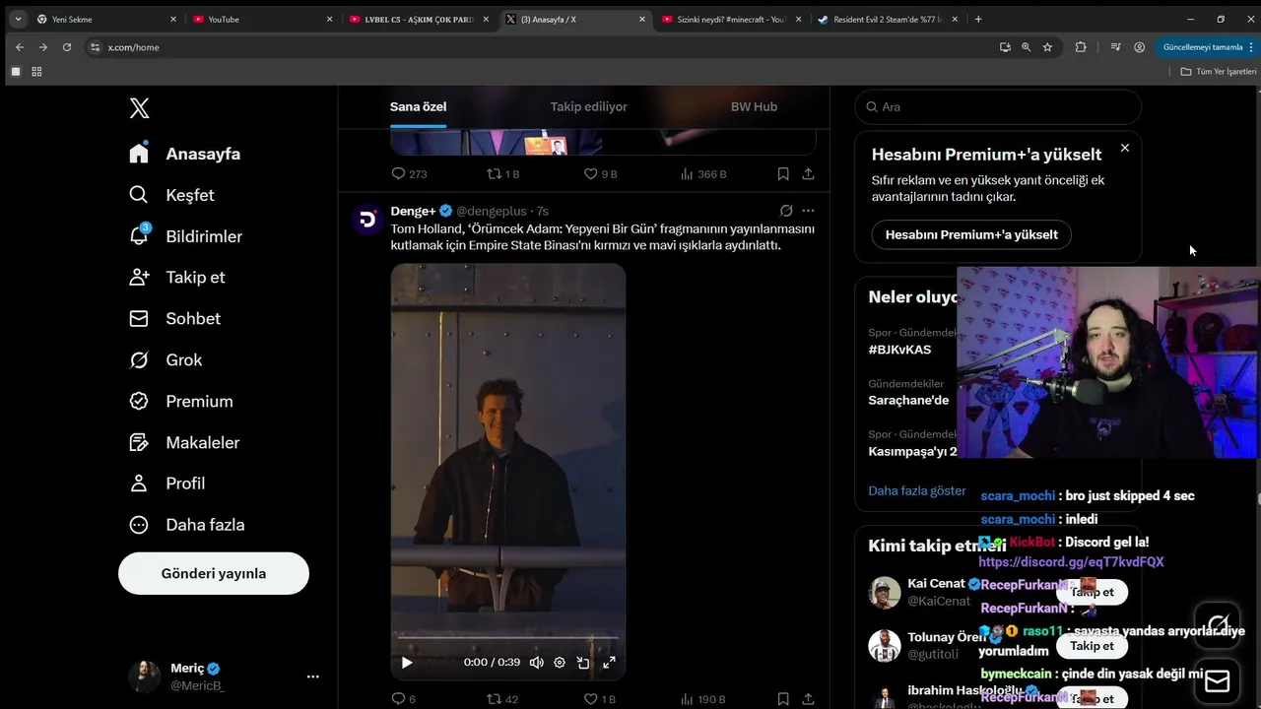Screen dimensions: 1261x709
Task: Enable picture-in-picture for the video
Action: pyautogui.click(x=583, y=663)
